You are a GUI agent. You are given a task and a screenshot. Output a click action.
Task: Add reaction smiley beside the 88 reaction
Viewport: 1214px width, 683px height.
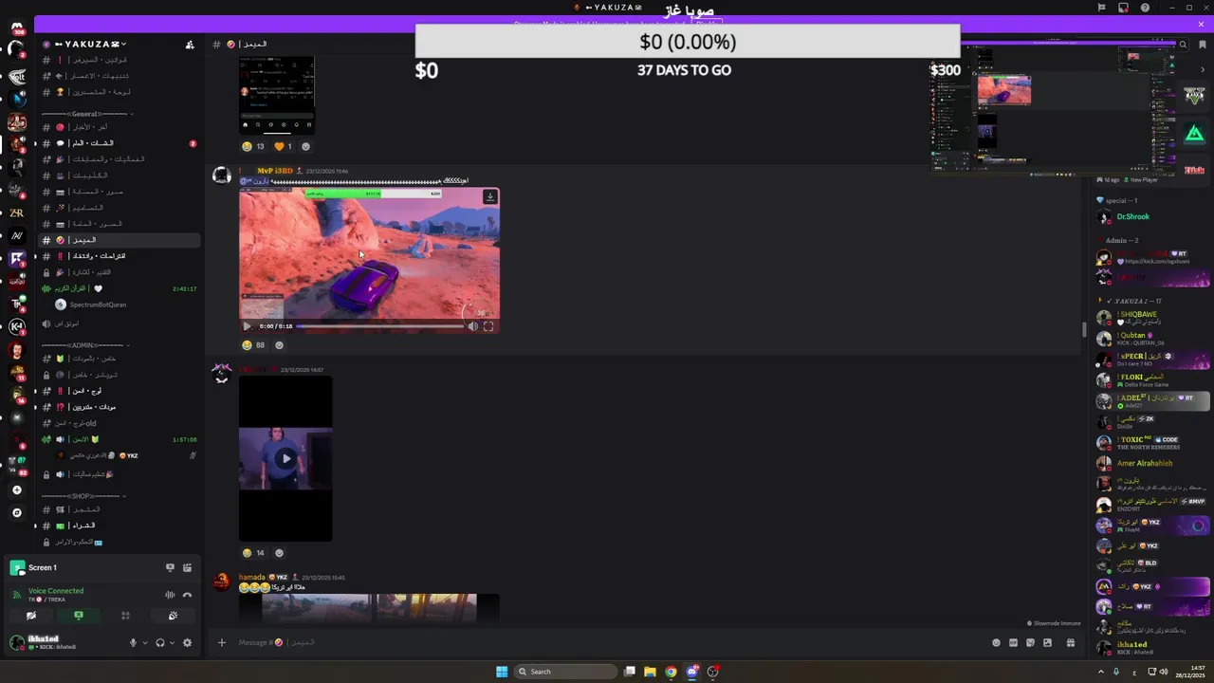(x=279, y=345)
